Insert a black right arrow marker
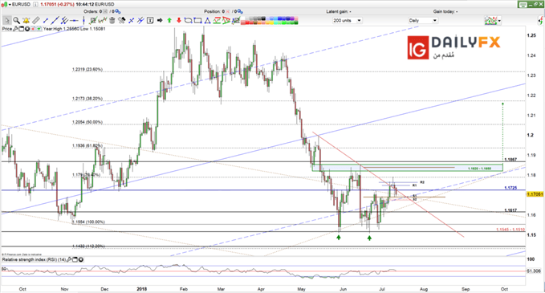 160,21
